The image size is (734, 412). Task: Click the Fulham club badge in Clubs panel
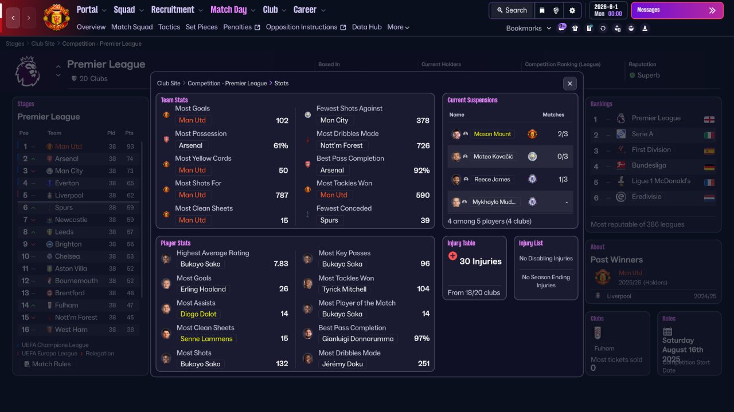[x=597, y=333]
